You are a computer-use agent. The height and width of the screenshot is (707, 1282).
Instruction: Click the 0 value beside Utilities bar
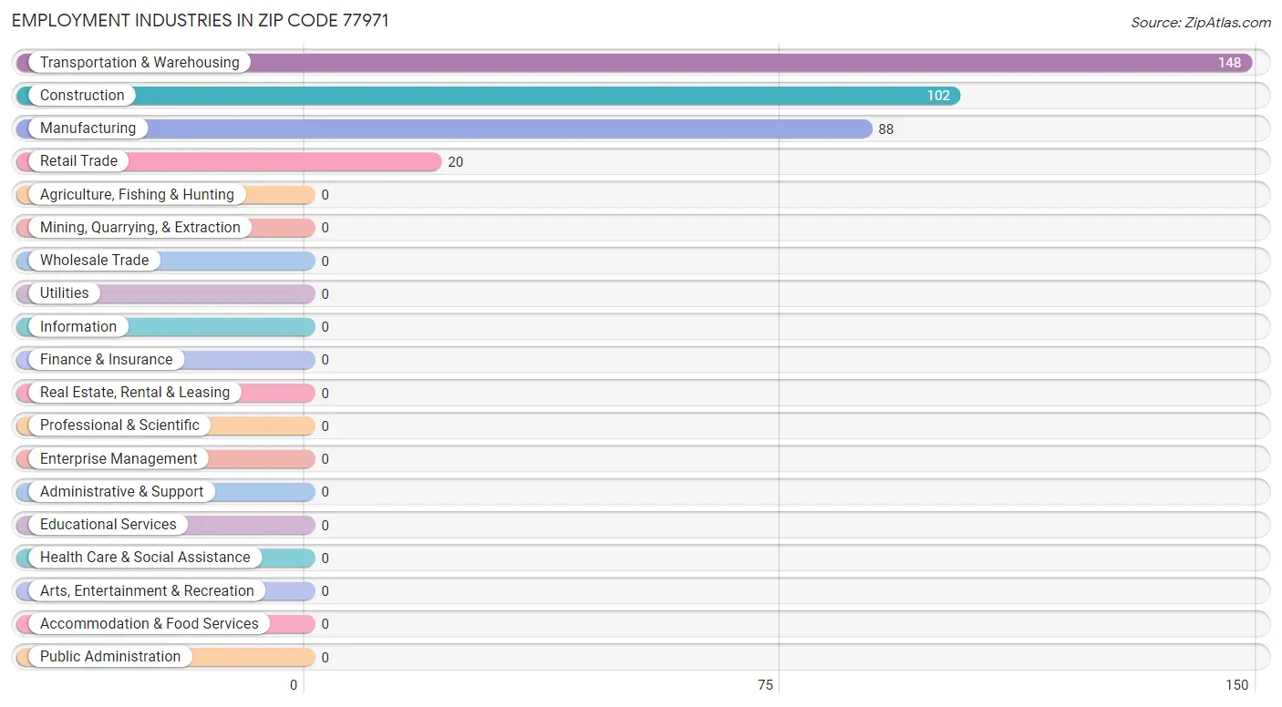(x=325, y=294)
